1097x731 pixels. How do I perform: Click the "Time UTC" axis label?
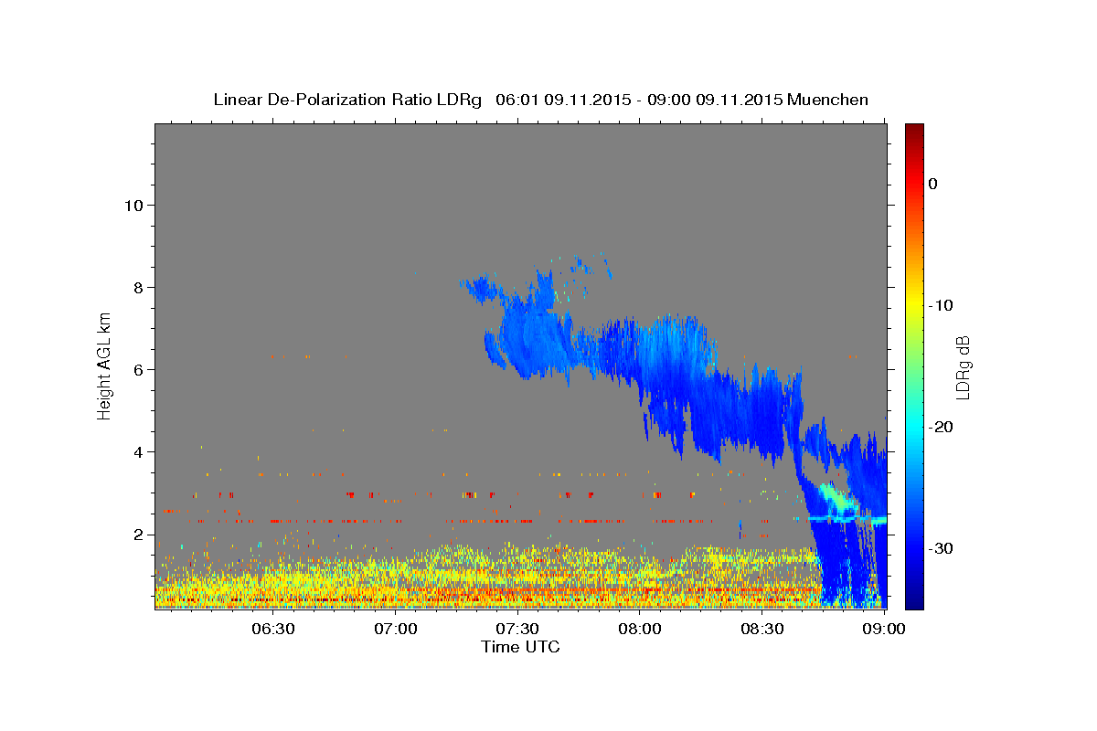[520, 647]
